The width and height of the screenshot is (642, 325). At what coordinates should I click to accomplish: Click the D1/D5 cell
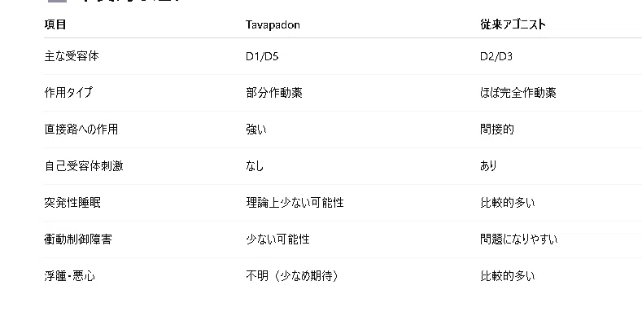pos(262,56)
